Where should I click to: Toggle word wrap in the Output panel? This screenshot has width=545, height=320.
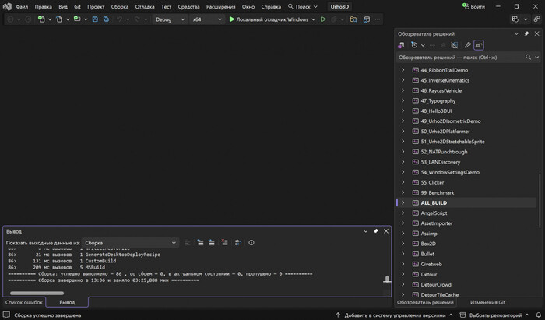pyautogui.click(x=237, y=243)
